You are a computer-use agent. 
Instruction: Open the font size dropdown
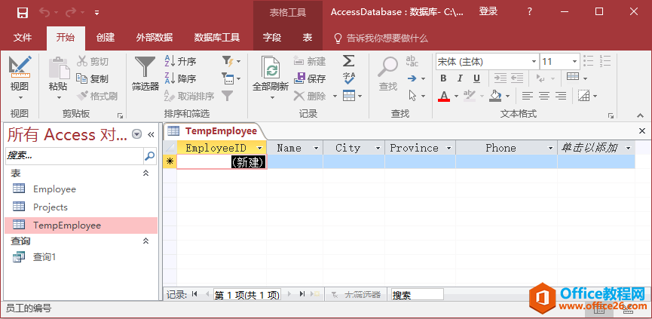(574, 62)
